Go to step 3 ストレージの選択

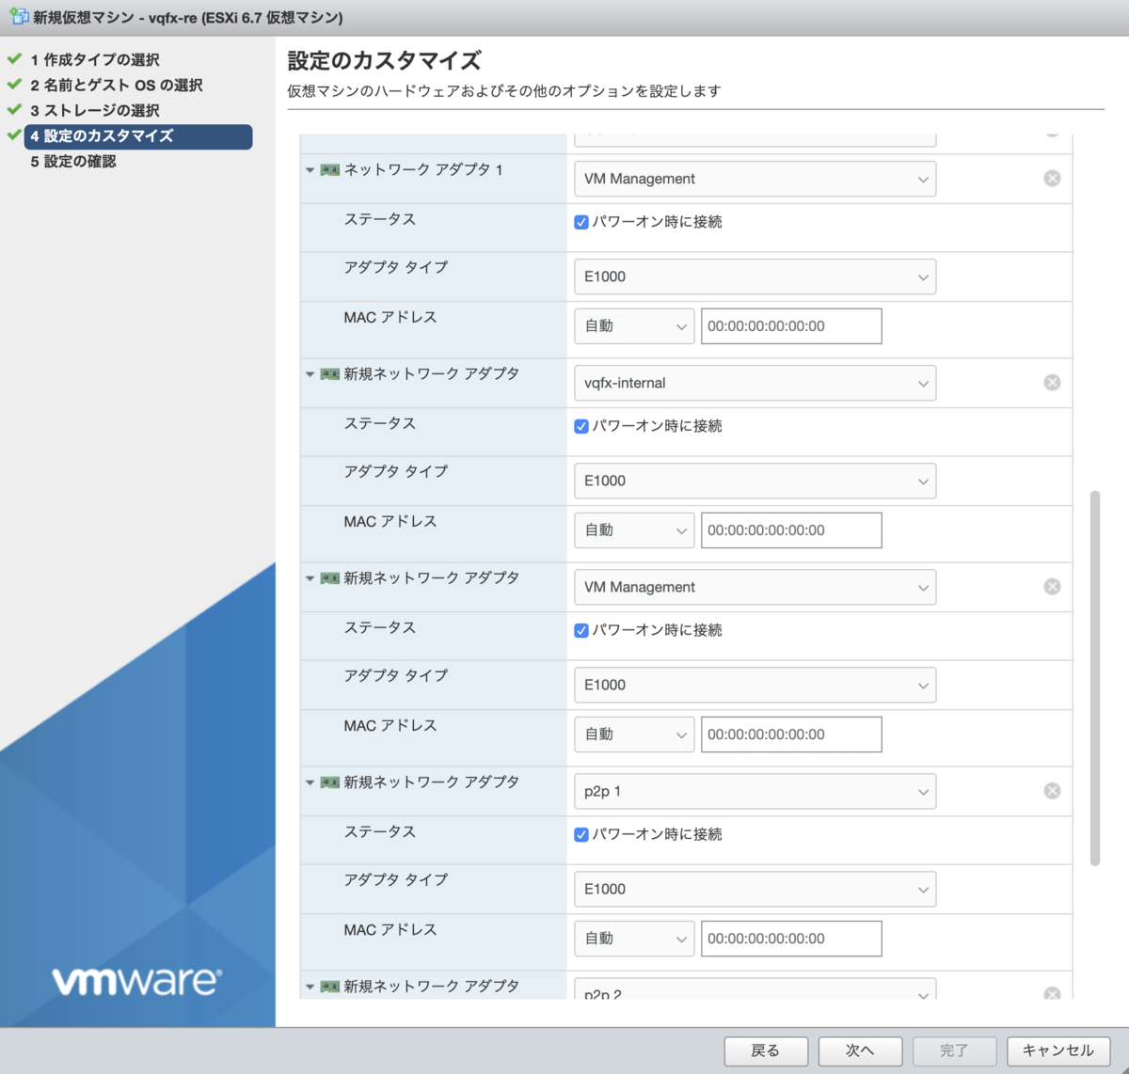[x=95, y=110]
